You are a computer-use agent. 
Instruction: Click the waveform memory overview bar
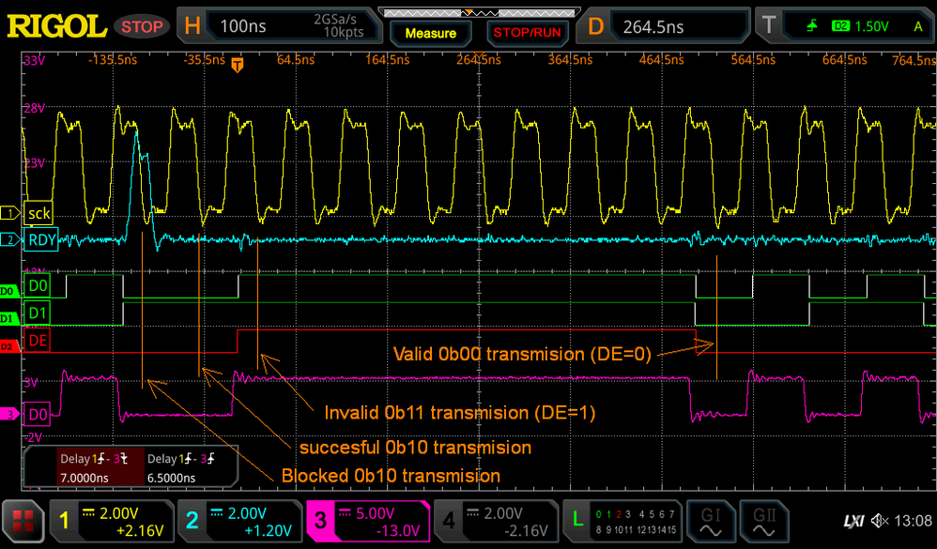point(479,12)
